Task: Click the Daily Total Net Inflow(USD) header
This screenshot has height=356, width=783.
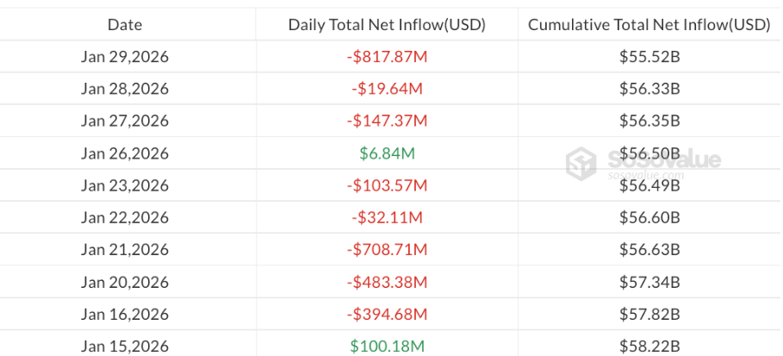Action: [387, 25]
